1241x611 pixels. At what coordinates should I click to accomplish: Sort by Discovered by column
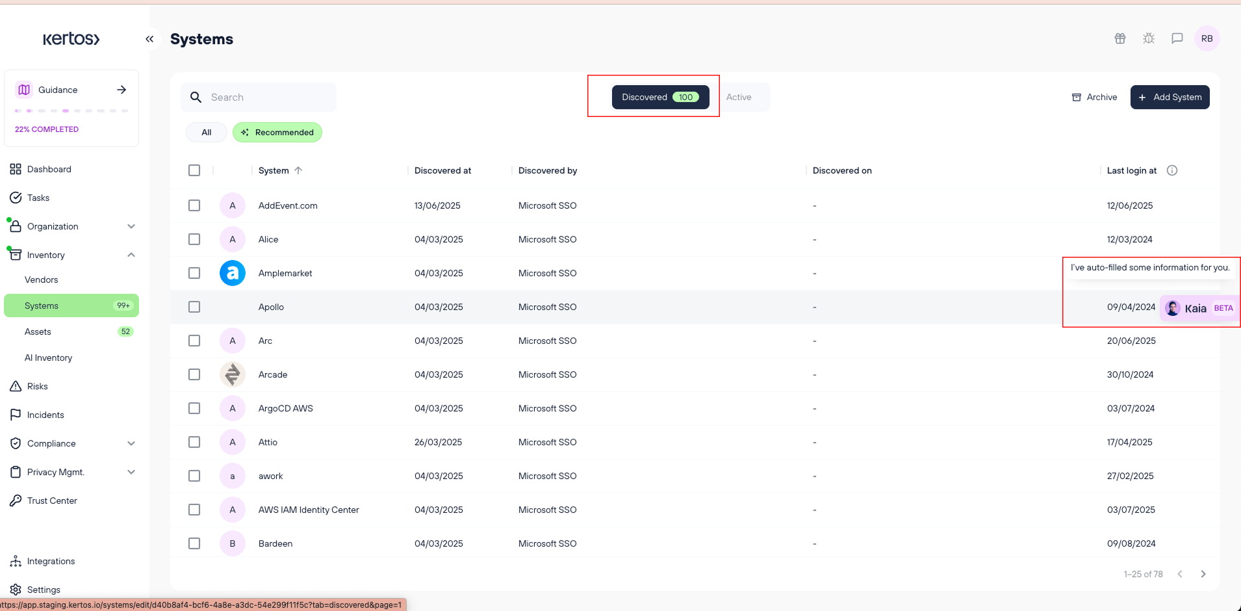click(548, 170)
